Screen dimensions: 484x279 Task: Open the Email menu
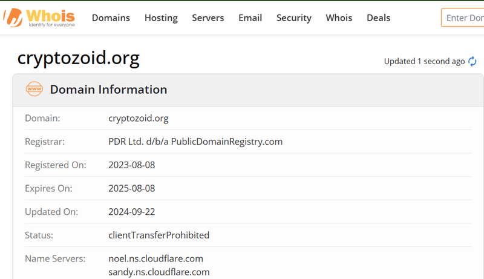point(250,18)
